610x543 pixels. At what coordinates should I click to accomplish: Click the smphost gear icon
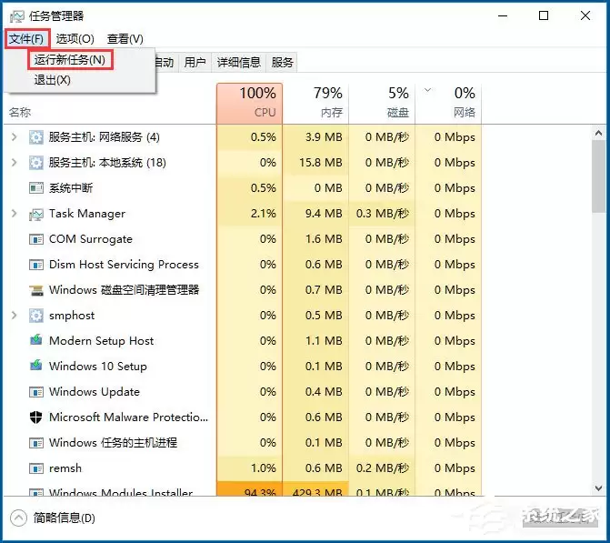(36, 316)
